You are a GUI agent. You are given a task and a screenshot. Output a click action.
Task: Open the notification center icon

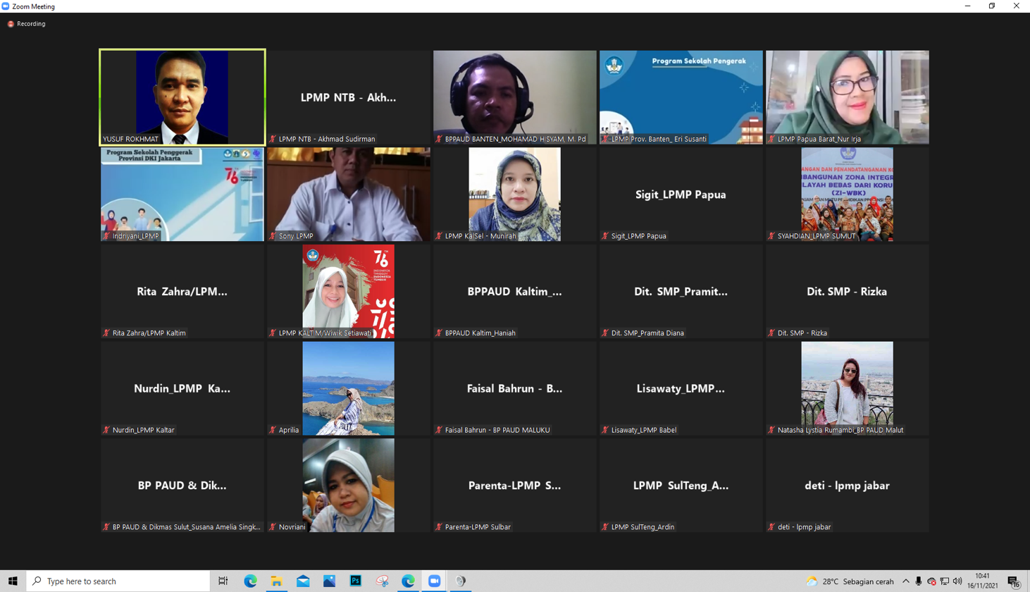[x=1014, y=581]
